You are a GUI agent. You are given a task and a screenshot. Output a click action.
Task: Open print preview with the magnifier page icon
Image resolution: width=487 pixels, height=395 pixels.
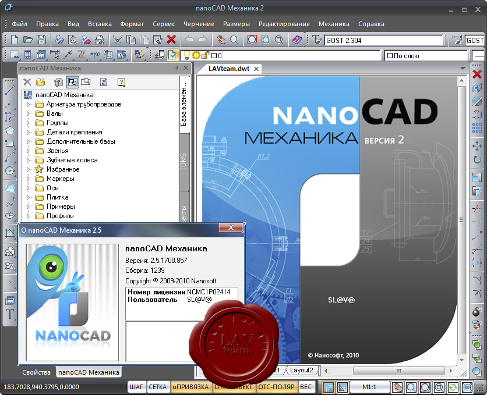(73, 40)
